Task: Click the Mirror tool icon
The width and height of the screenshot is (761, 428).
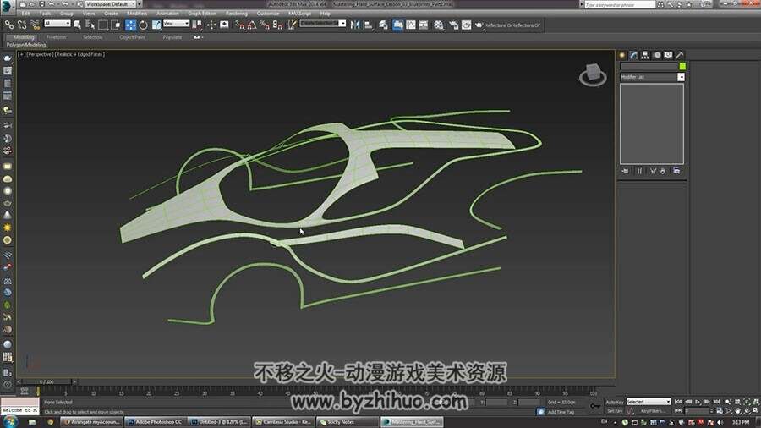Action: click(355, 25)
